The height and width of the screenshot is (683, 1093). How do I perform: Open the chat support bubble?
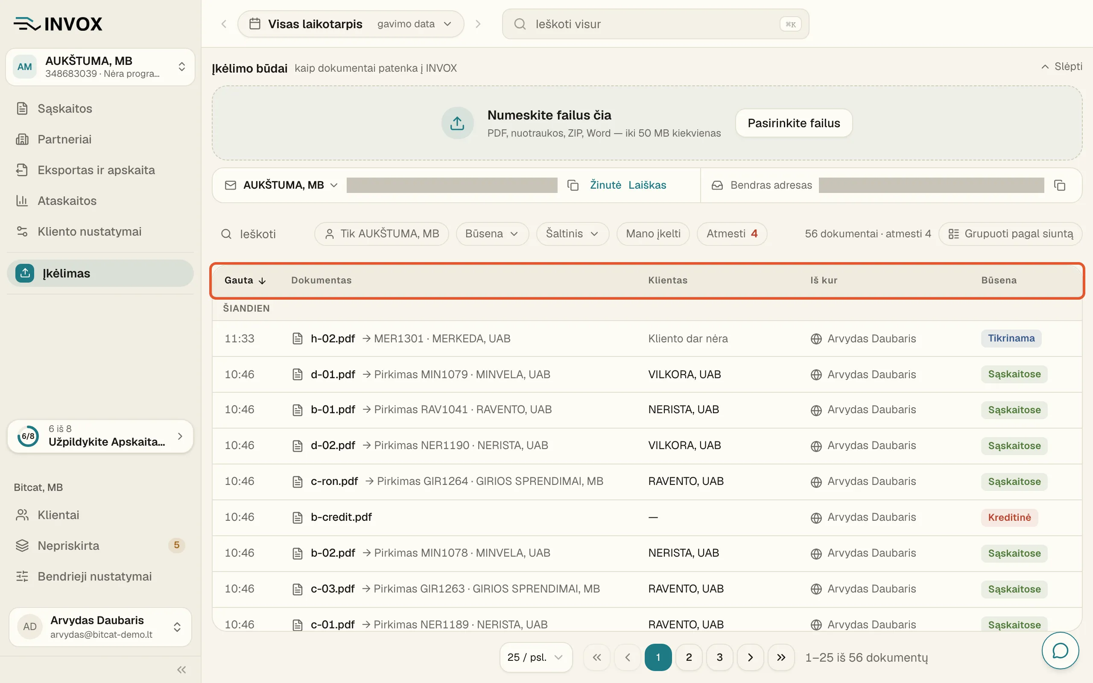click(x=1060, y=651)
